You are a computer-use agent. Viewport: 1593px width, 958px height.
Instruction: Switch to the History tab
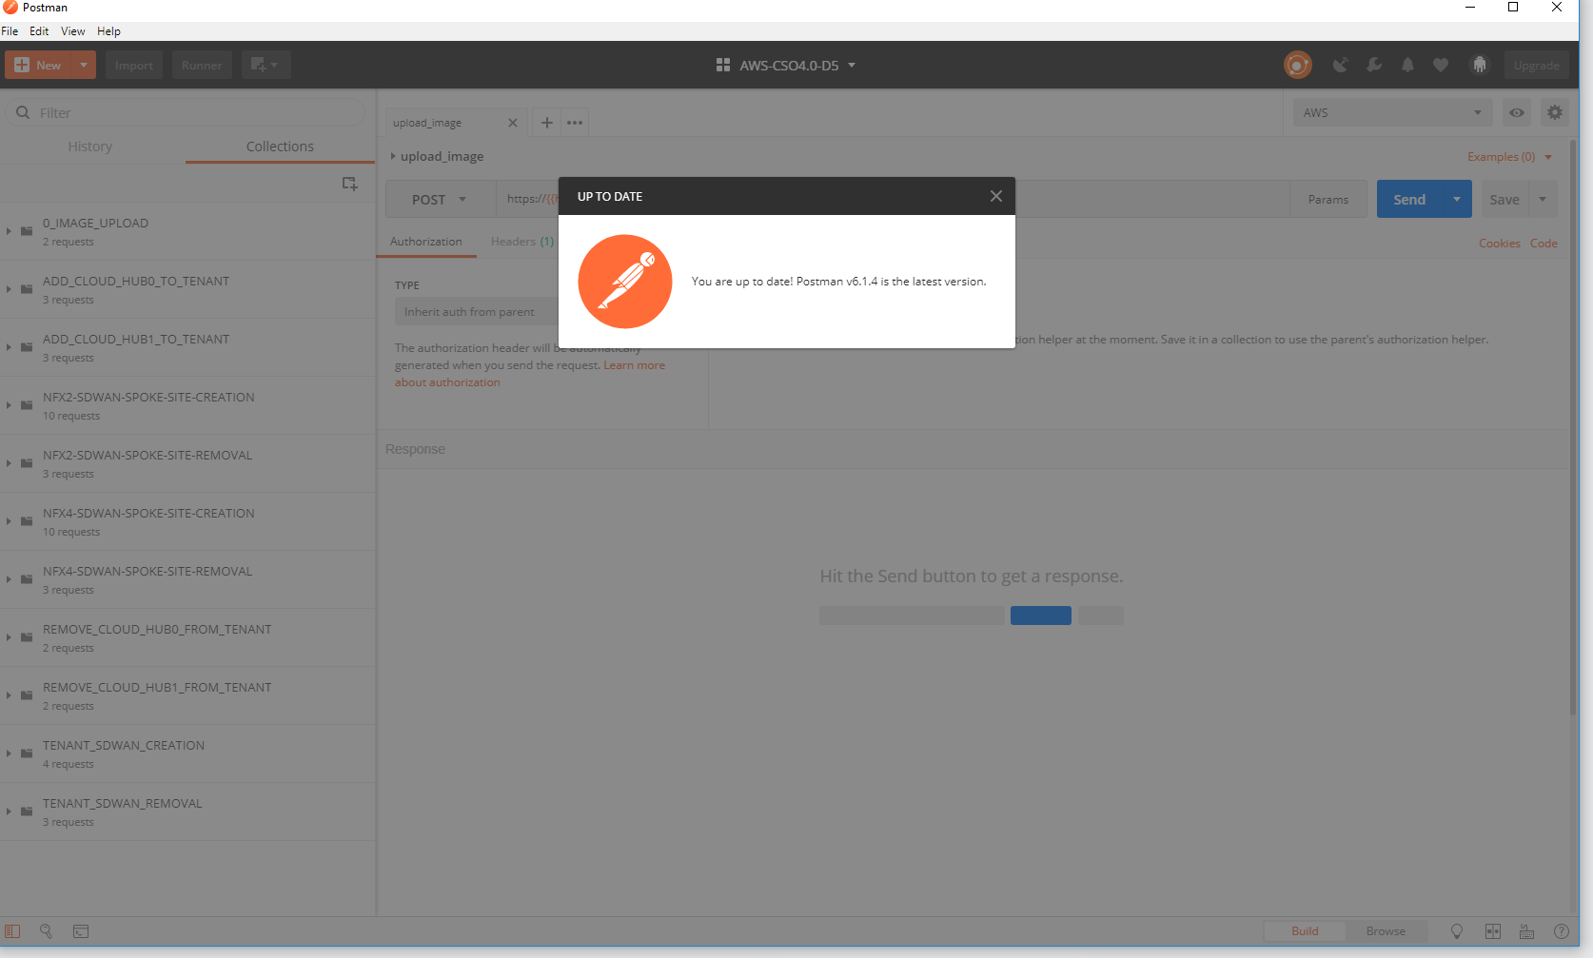(x=89, y=147)
